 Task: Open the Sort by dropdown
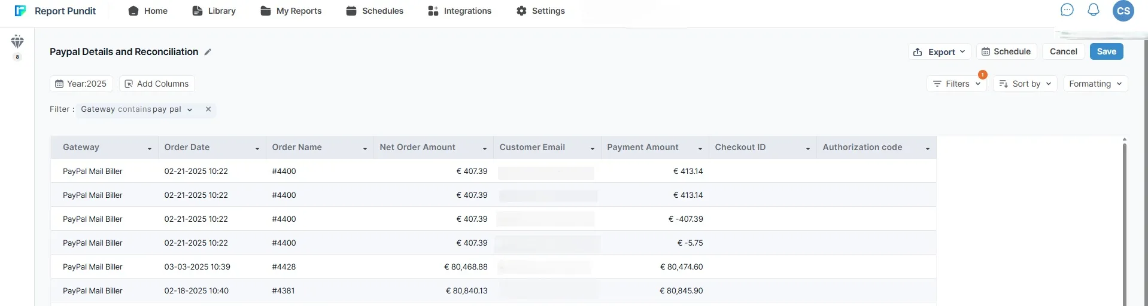coord(1025,84)
